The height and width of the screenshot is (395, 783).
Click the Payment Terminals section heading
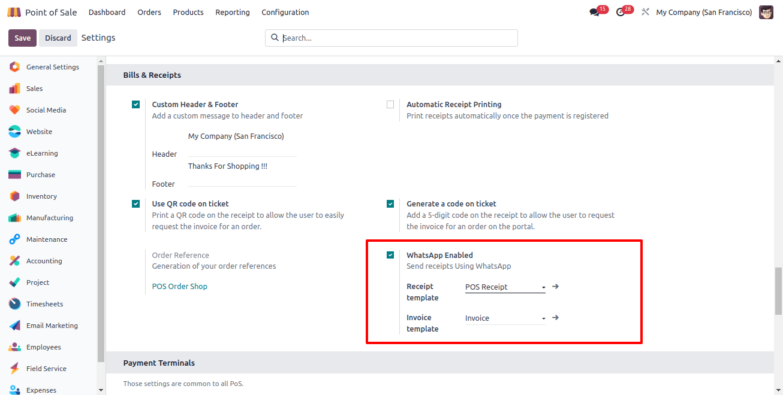(x=159, y=363)
